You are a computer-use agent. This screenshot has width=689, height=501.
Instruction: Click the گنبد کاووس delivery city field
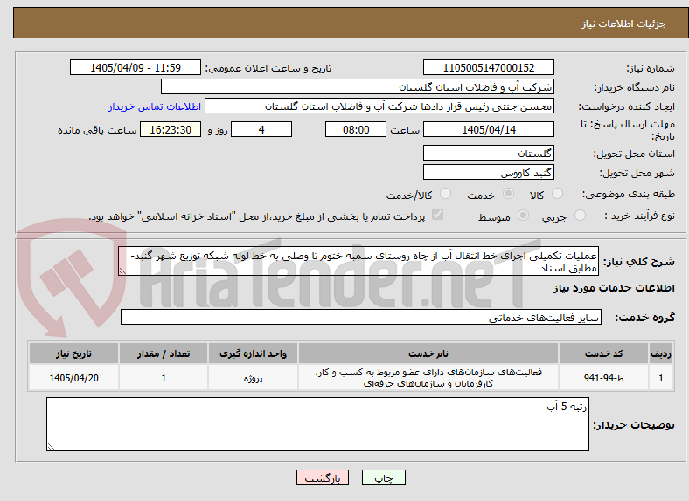coord(488,173)
